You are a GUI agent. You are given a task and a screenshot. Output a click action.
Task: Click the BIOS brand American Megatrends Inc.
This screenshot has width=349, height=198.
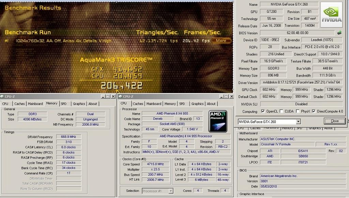[x=303, y=176]
